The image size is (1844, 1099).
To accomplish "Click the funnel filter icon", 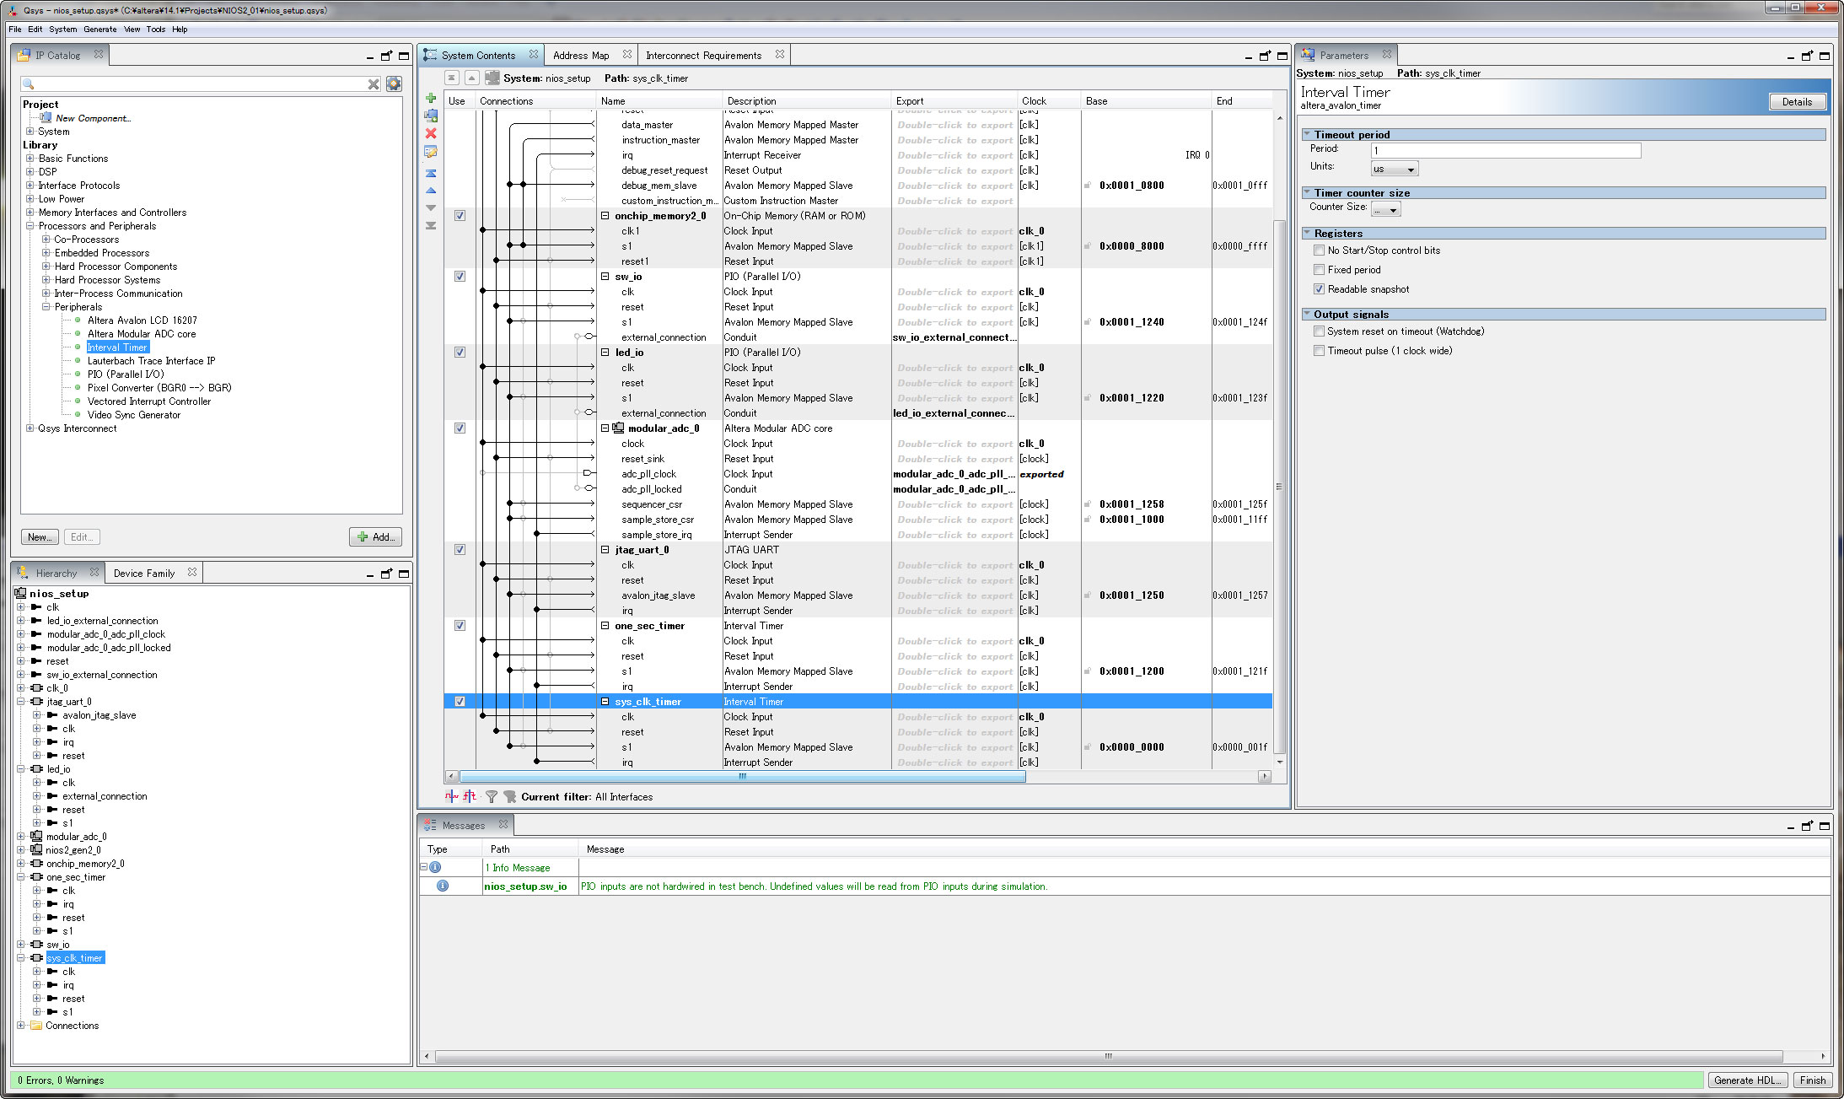I will click(x=492, y=796).
